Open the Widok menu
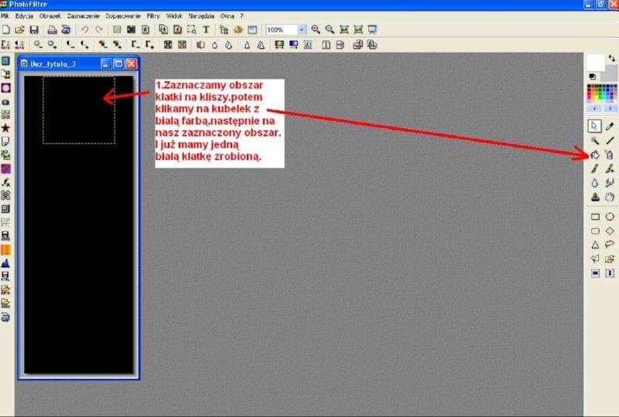Viewport: 619px width, 417px height. (x=174, y=16)
